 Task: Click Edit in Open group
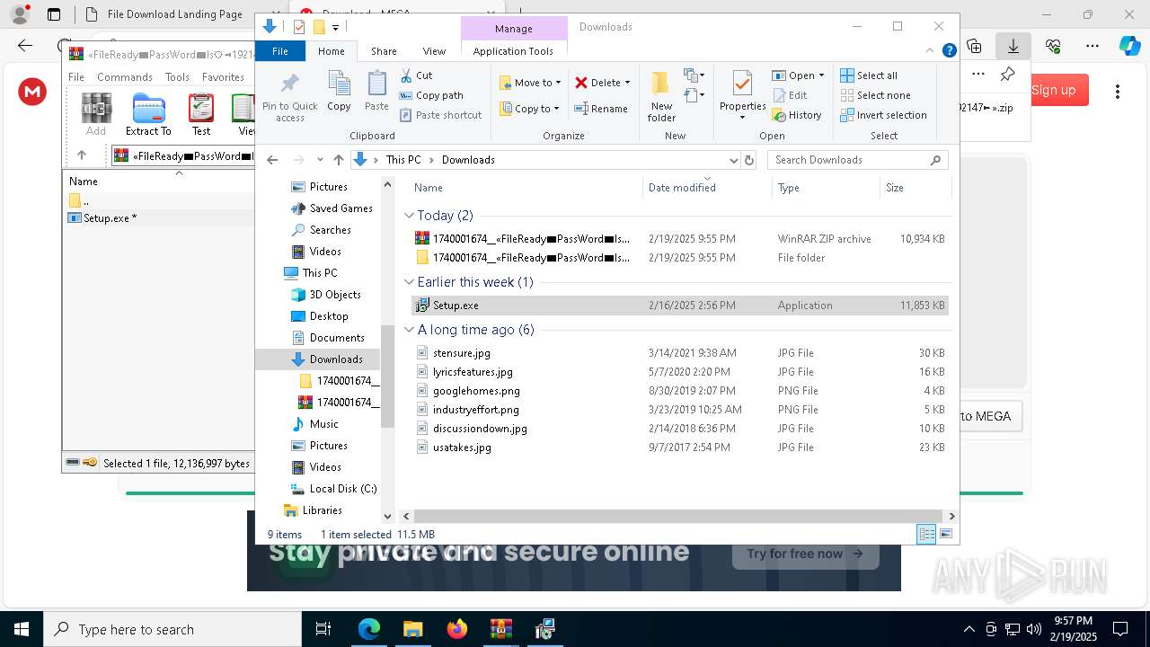tap(790, 95)
